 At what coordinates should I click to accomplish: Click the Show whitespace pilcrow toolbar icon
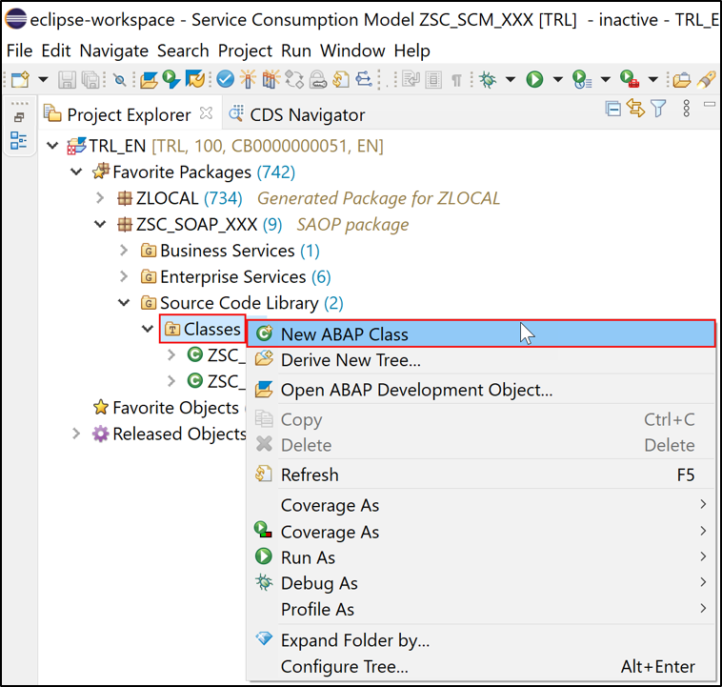pyautogui.click(x=456, y=80)
